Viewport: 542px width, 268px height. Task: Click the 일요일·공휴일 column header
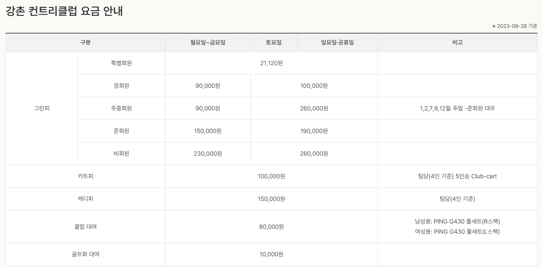(x=337, y=43)
